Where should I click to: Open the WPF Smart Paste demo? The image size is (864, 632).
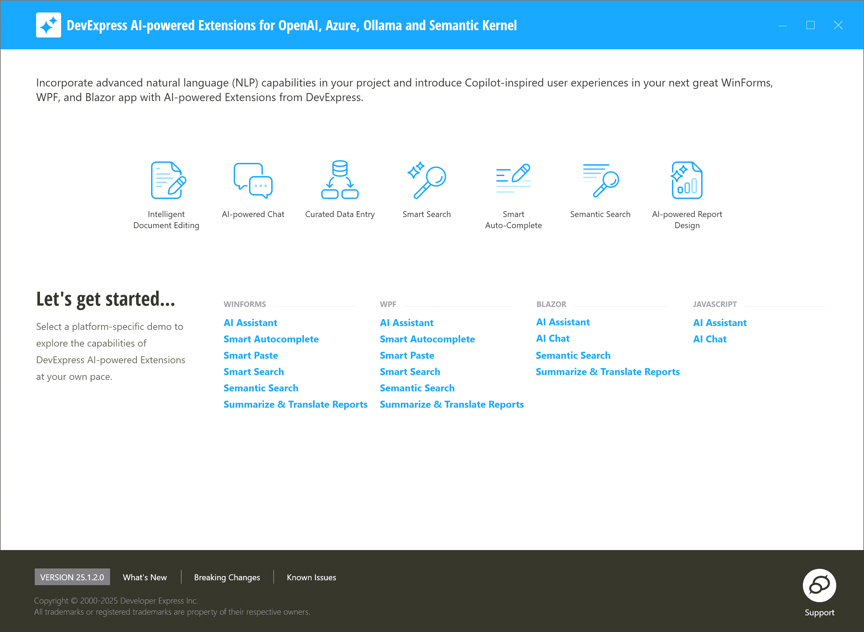(x=407, y=355)
